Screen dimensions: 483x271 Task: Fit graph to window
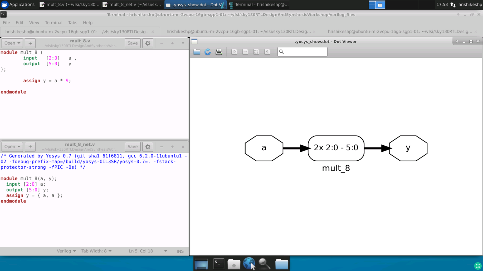256,52
